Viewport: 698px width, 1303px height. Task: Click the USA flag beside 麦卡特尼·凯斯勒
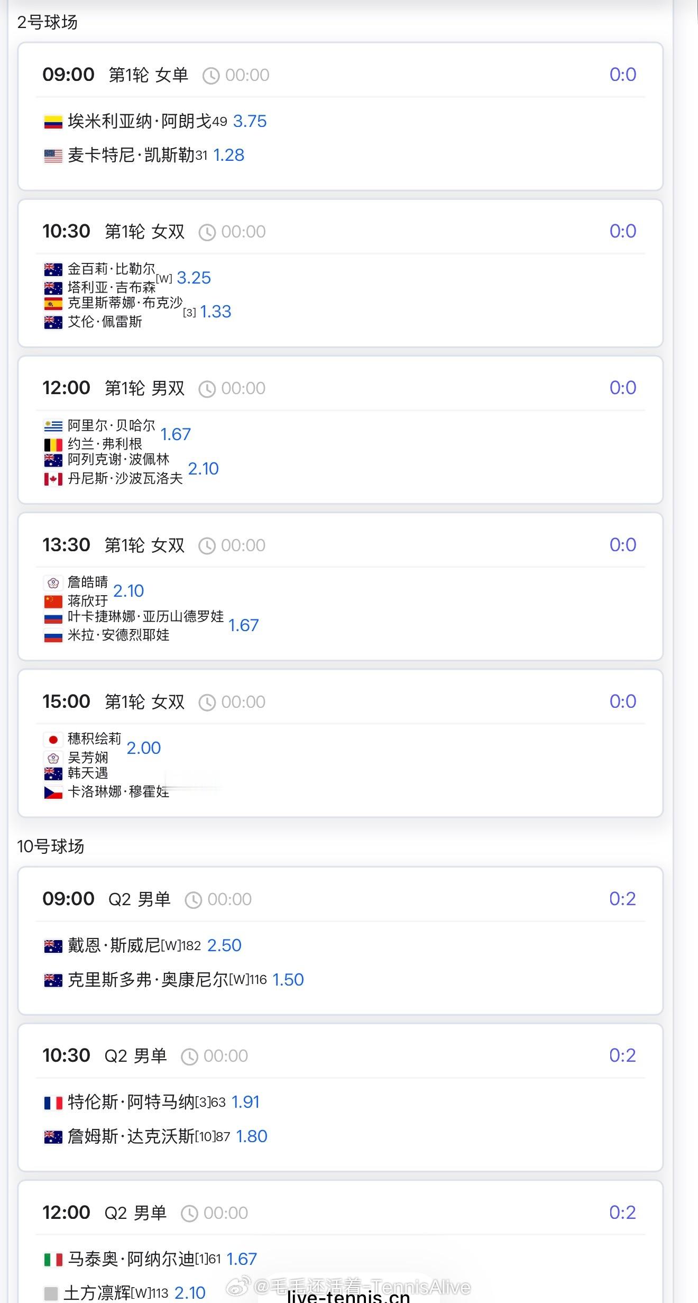point(53,156)
